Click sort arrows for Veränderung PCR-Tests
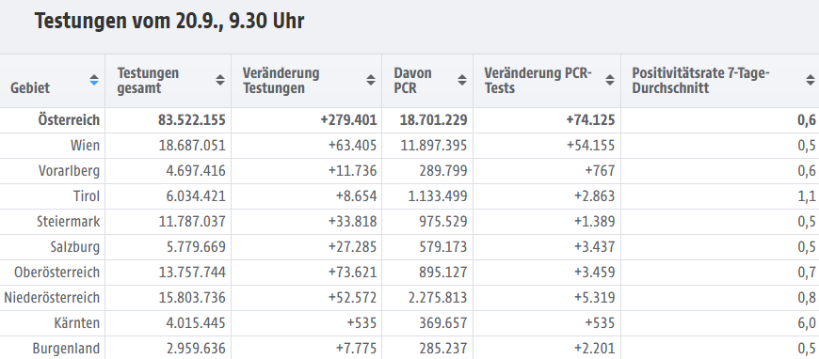 click(x=610, y=81)
